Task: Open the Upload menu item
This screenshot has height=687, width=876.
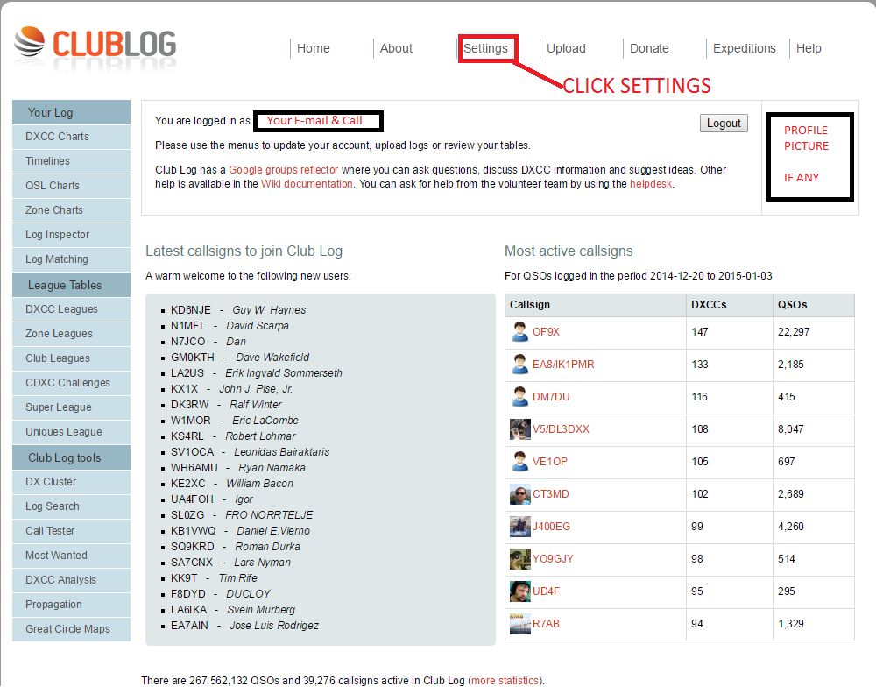Action: (566, 49)
